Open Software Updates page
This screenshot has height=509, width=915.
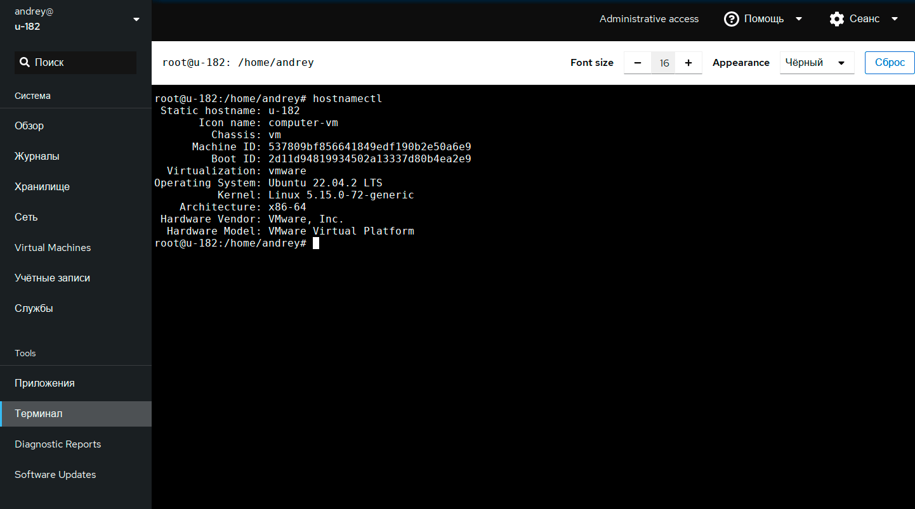pos(76,474)
